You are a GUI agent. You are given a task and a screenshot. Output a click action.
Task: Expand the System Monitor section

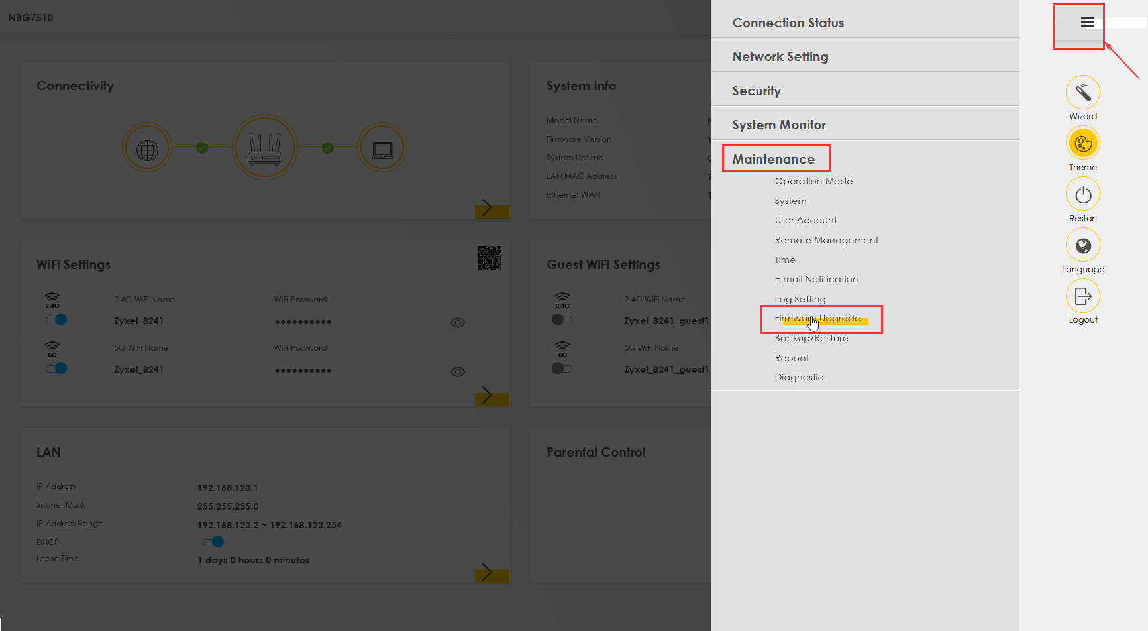tap(778, 125)
